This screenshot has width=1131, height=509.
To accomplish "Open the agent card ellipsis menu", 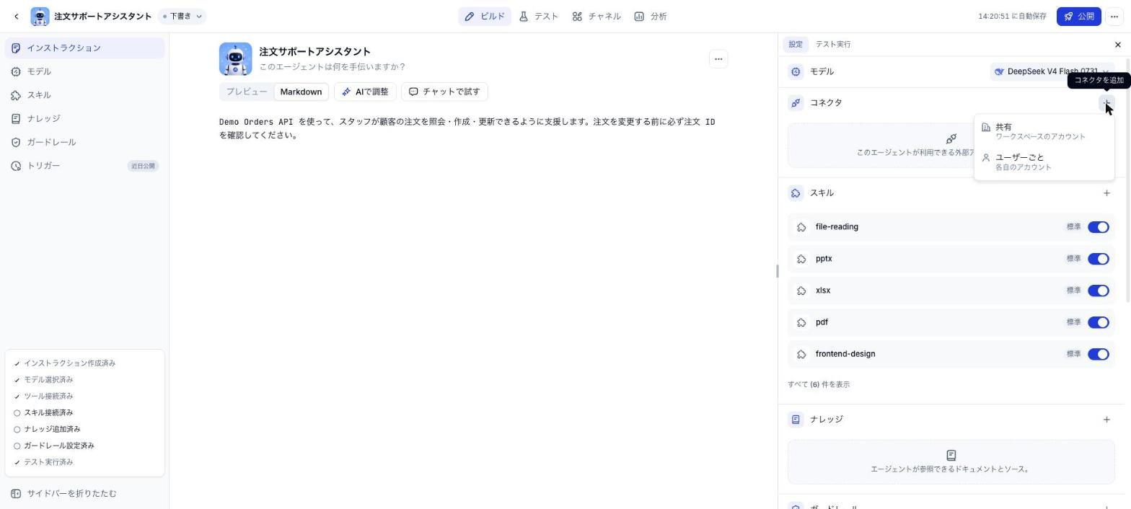I will click(x=718, y=59).
